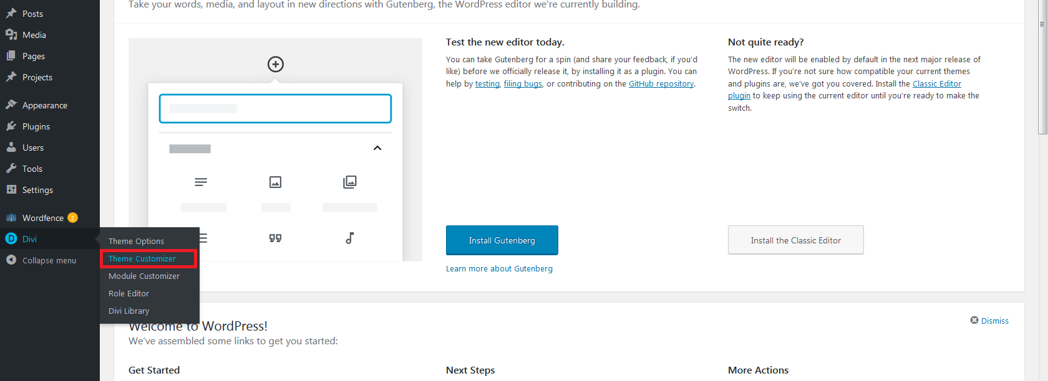Open the GitHub repository link
Screen dimensions: 1048x381
(661, 84)
